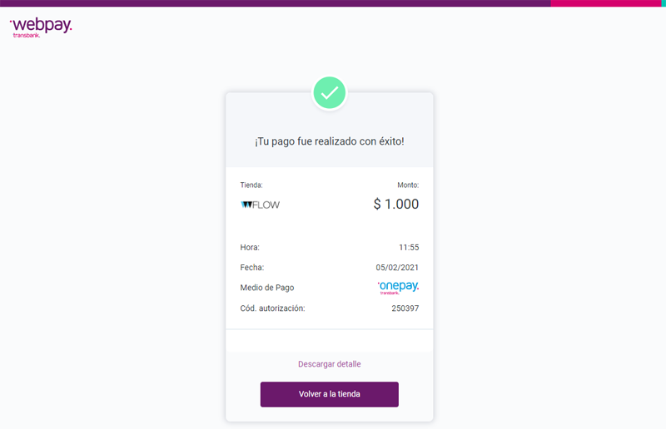Click the time value 11:55

pos(409,248)
